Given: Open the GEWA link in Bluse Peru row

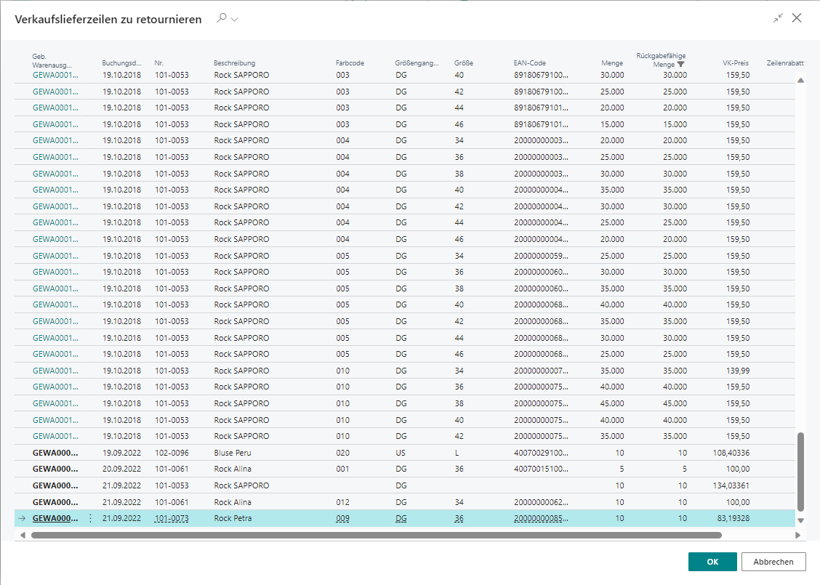Looking at the screenshot, I should pos(55,453).
